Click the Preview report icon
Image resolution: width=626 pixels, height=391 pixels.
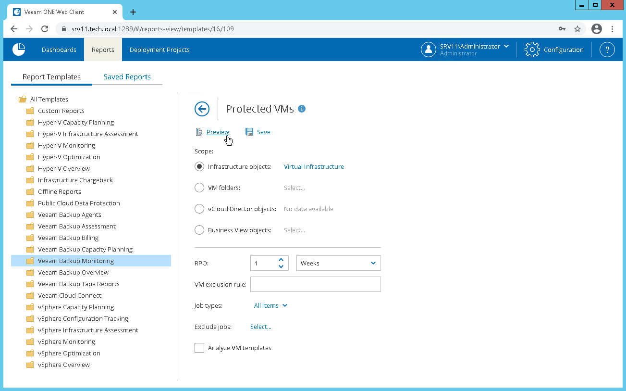[x=199, y=132]
